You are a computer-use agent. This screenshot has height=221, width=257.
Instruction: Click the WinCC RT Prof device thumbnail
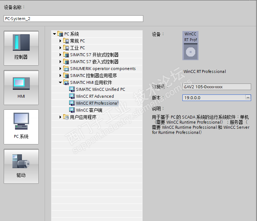pos(190,46)
